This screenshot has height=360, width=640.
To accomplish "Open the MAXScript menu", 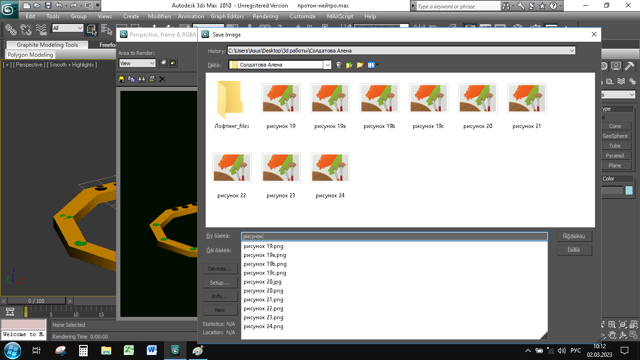I will (340, 16).
